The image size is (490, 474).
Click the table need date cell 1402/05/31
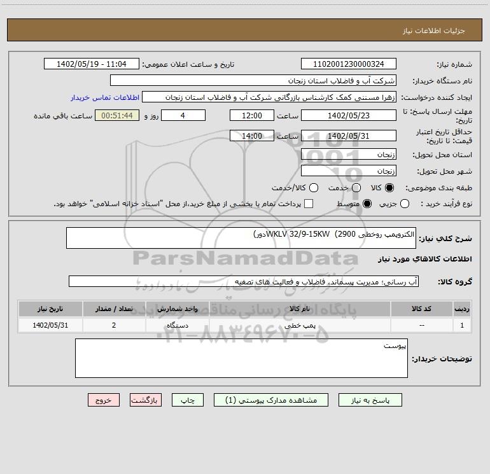(x=50, y=325)
